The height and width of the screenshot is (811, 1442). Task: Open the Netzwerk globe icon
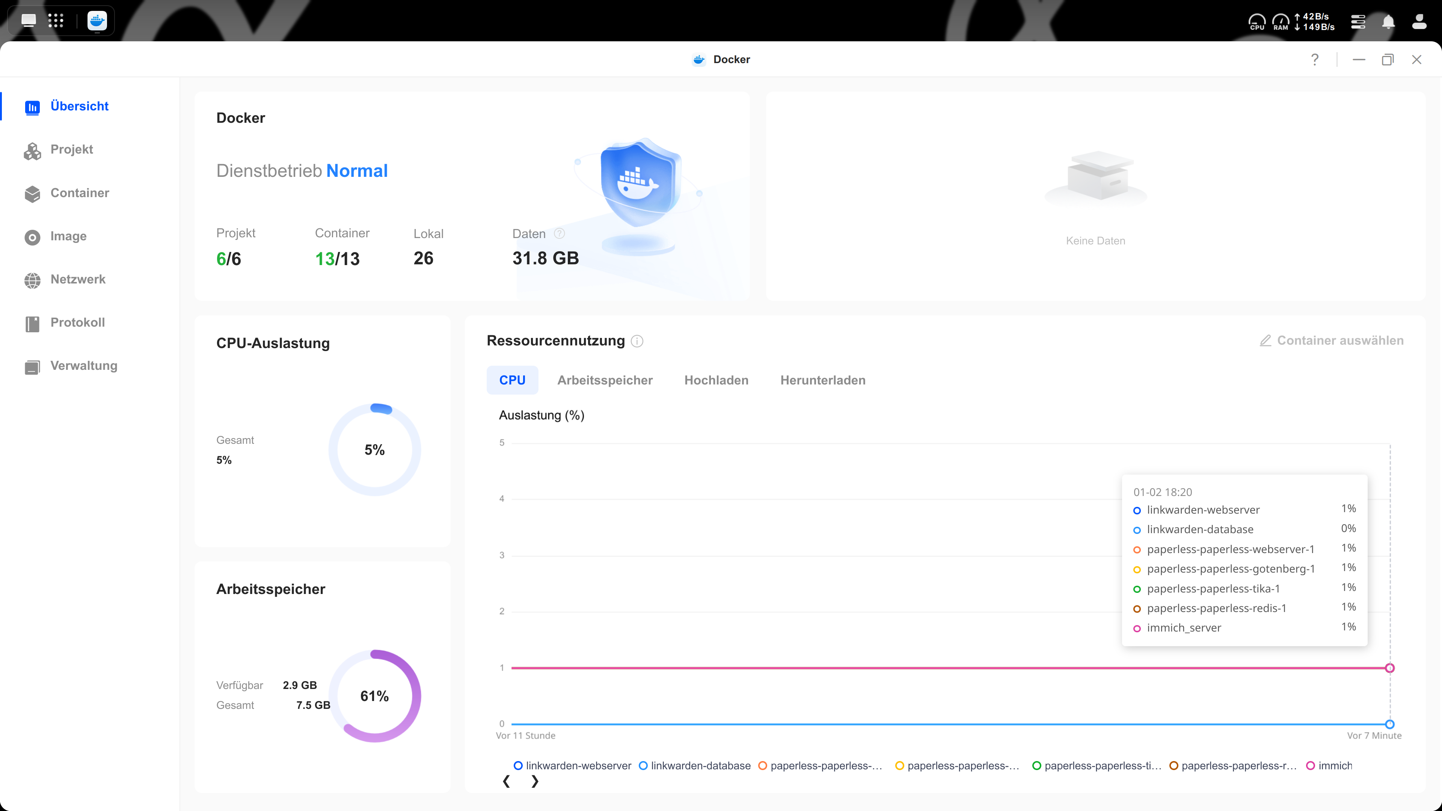click(32, 280)
